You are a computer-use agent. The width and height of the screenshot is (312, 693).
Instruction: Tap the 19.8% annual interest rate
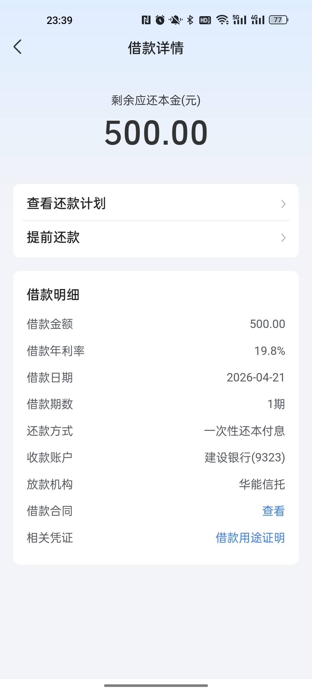tap(270, 351)
